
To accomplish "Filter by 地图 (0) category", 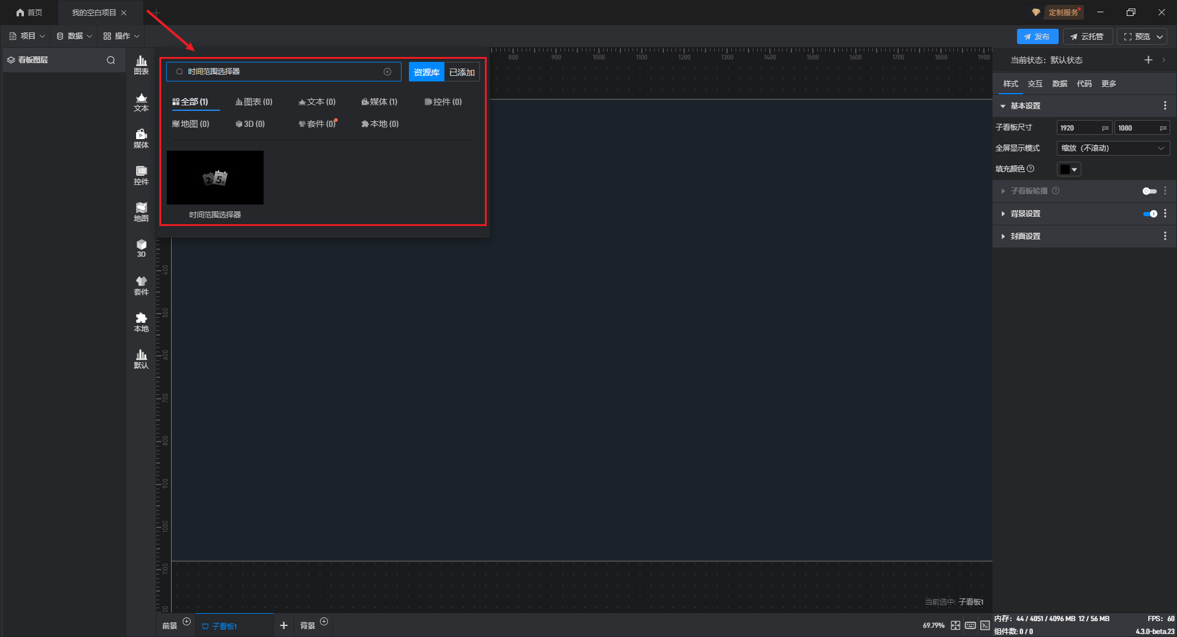I will click(x=191, y=124).
